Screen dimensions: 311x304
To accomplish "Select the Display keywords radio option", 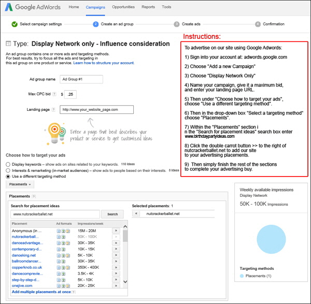I will (8, 164).
